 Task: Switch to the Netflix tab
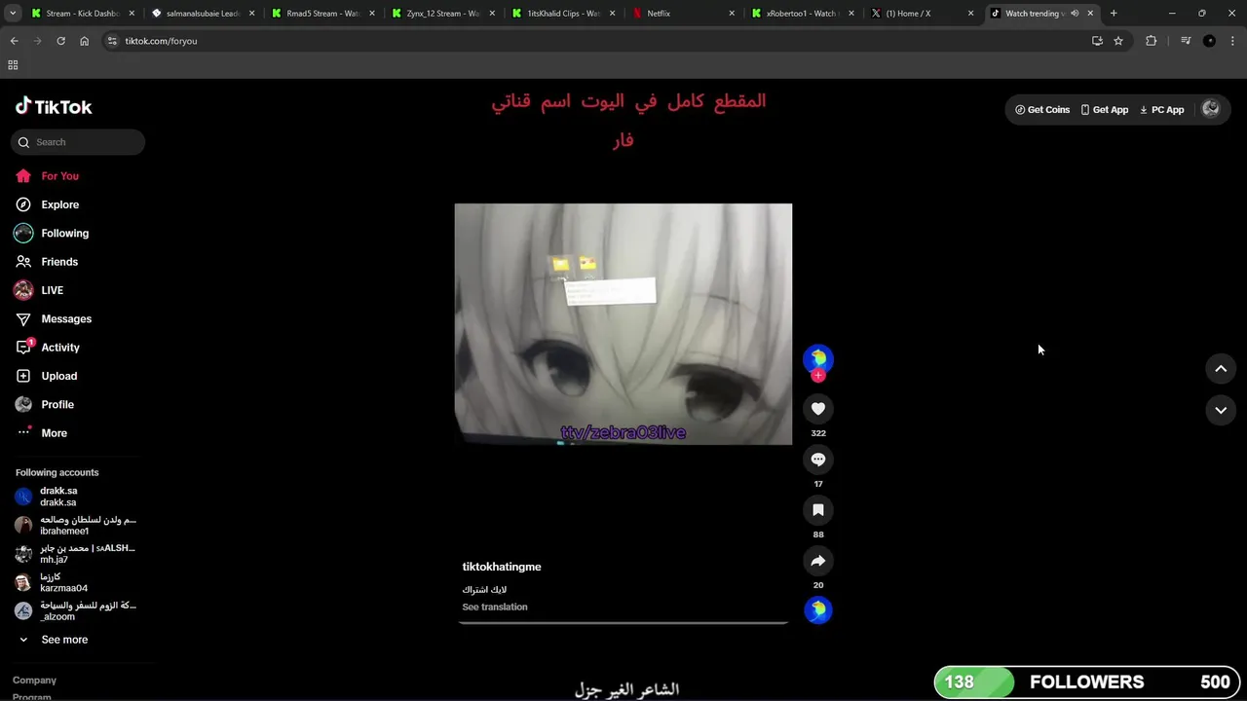pyautogui.click(x=685, y=14)
